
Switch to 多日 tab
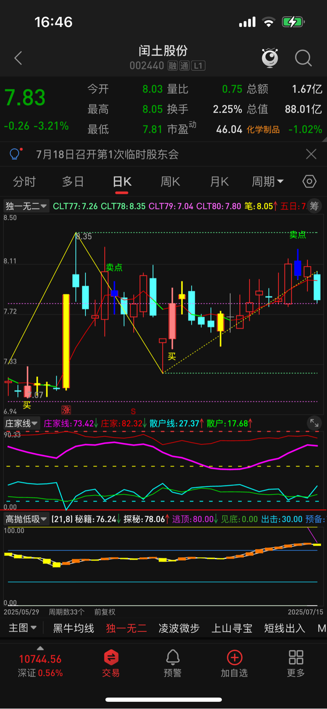(73, 182)
